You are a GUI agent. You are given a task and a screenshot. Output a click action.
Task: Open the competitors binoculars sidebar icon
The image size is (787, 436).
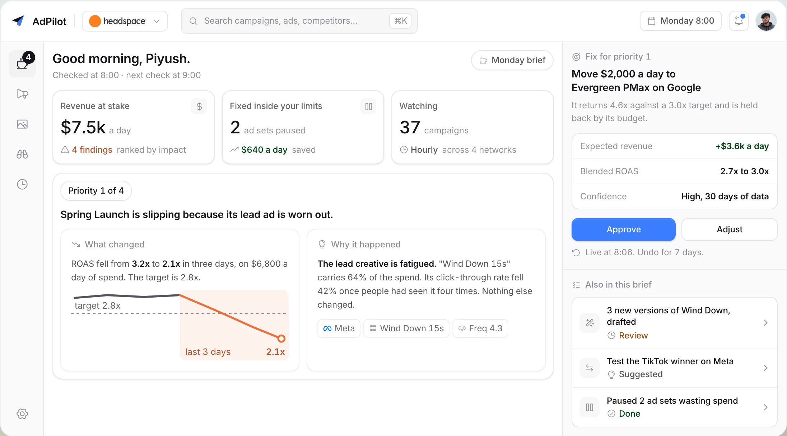[x=22, y=154]
